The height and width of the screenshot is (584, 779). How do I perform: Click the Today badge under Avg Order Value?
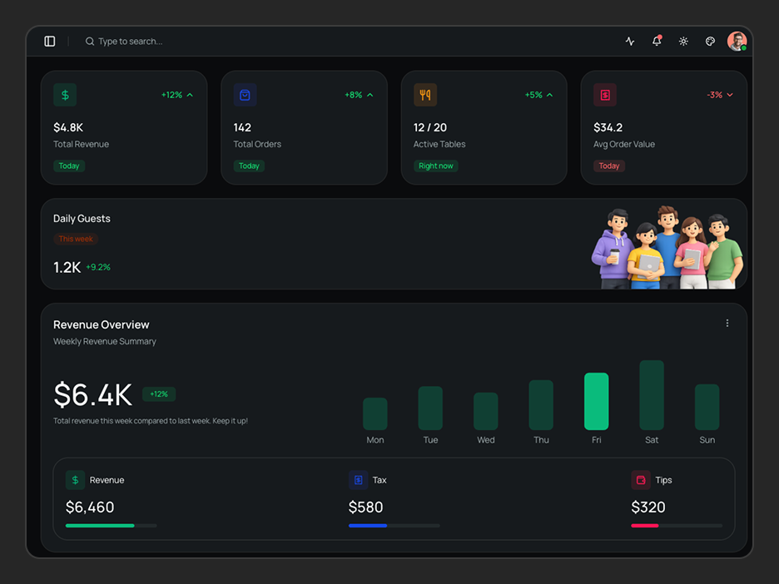(x=609, y=166)
